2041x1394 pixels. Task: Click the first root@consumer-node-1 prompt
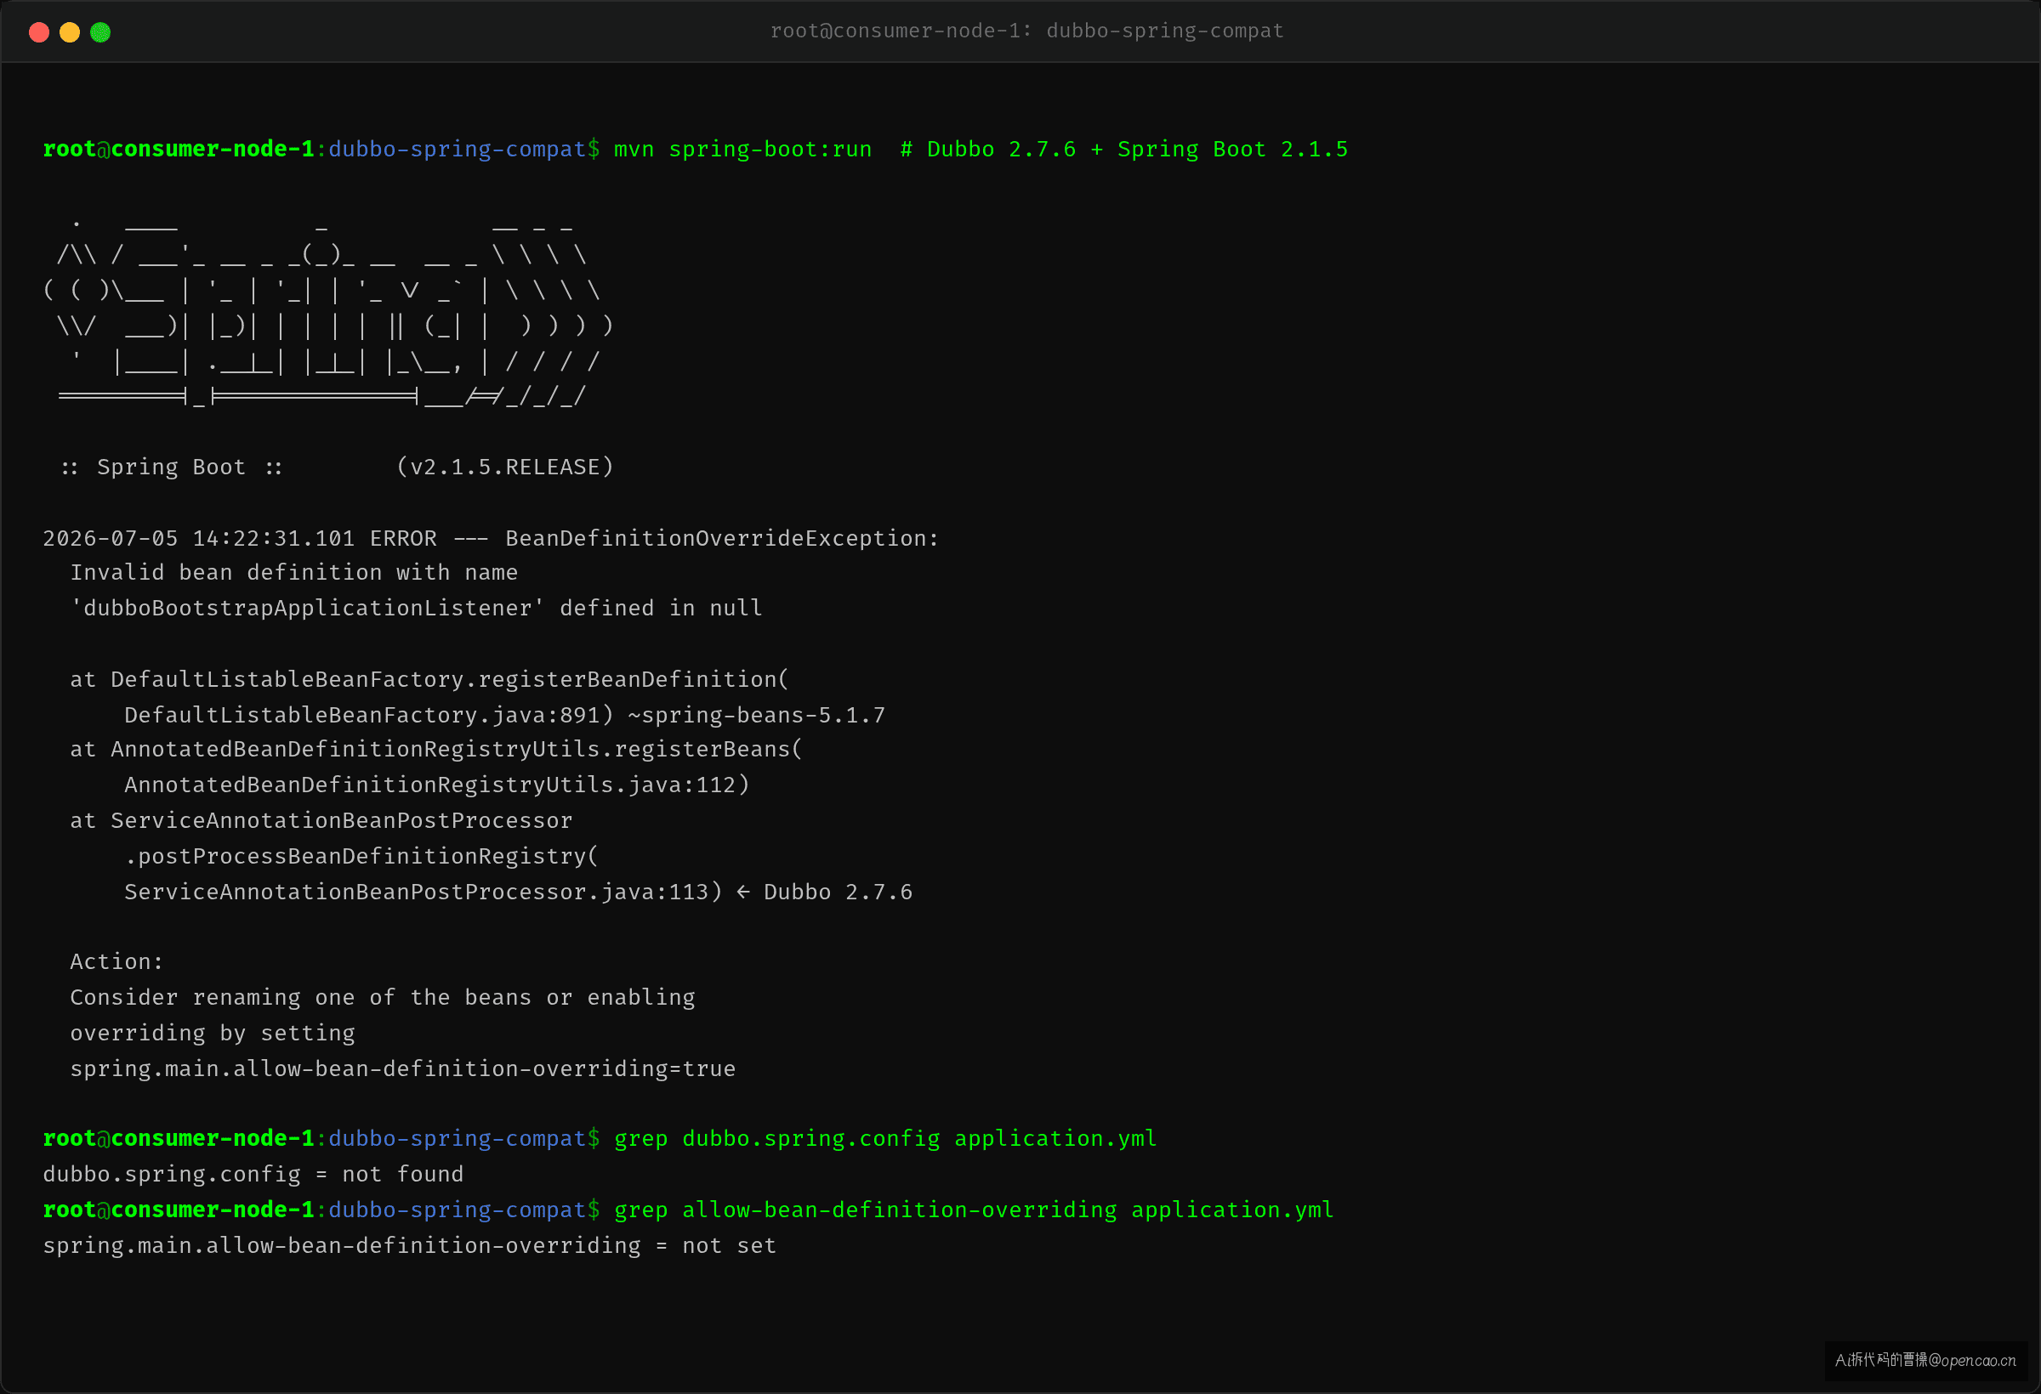[x=179, y=150]
